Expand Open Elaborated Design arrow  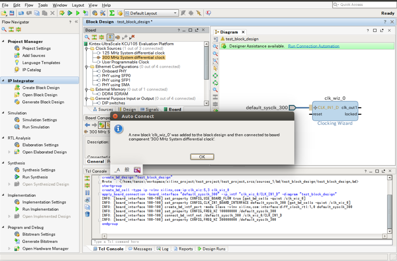click(x=9, y=152)
